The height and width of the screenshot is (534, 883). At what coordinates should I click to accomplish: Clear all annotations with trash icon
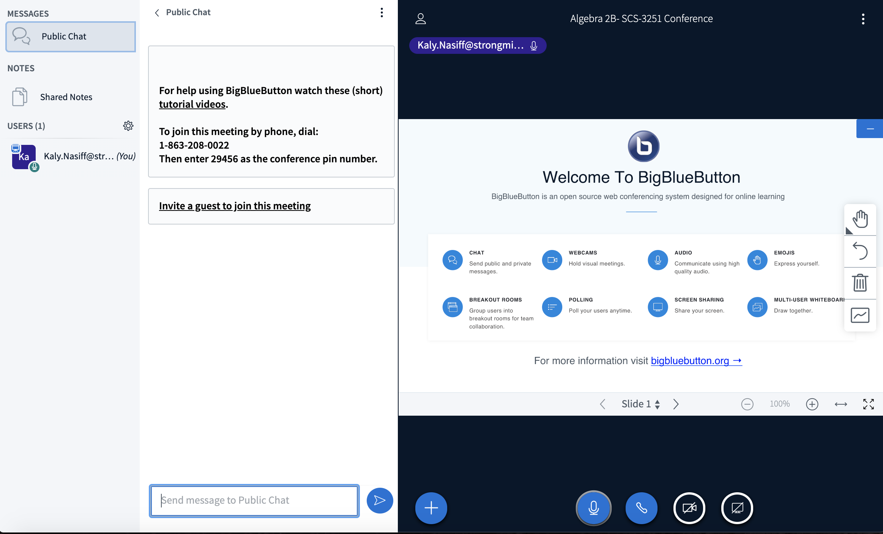pos(860,283)
